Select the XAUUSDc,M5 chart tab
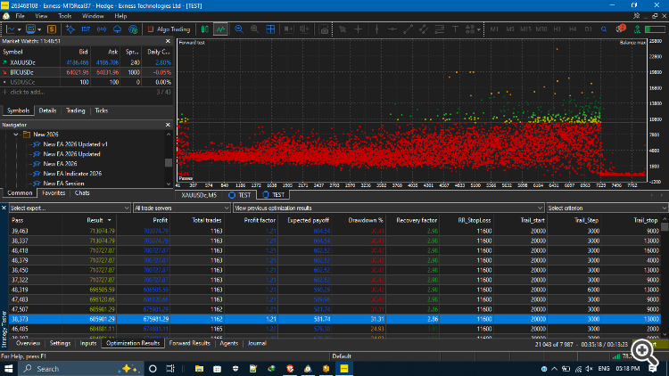The image size is (669, 376). [199, 195]
